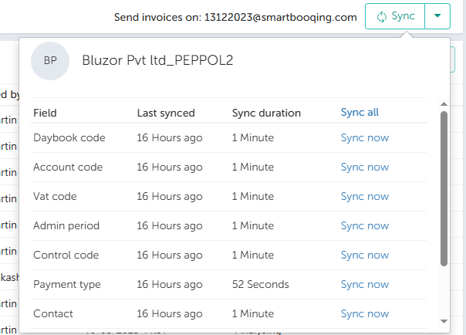Click the Sync all link

(360, 113)
